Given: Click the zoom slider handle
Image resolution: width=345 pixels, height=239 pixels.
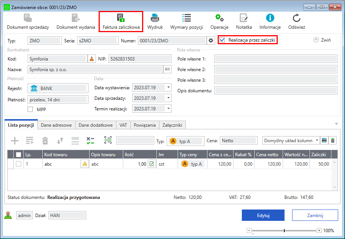Looking at the screenshot, I should point(284,230).
